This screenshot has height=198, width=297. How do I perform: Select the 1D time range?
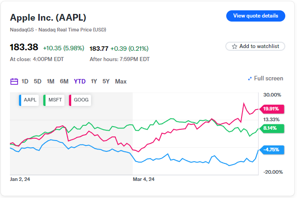click(25, 81)
